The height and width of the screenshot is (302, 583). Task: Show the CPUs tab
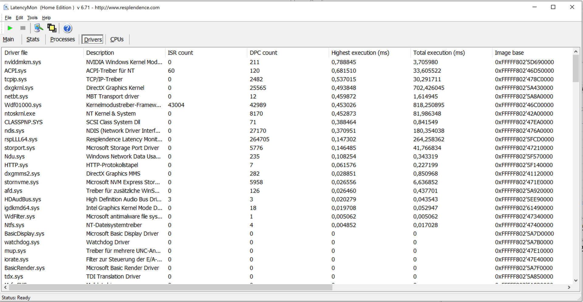[117, 39]
